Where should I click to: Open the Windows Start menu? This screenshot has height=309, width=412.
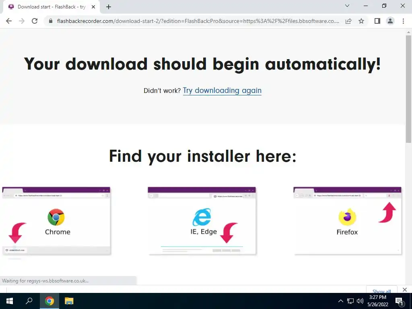click(10, 301)
